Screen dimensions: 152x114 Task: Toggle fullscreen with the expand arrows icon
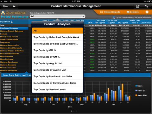[147, 6]
